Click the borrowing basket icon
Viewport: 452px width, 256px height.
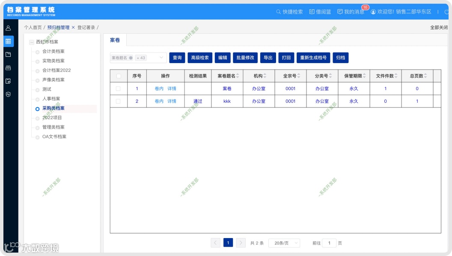(312, 12)
